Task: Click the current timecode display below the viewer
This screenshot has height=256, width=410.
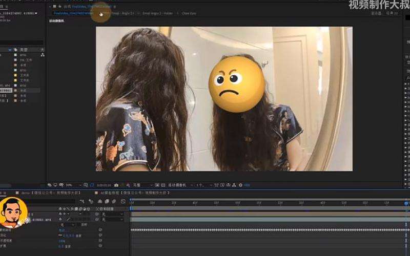Action: [x=104, y=184]
